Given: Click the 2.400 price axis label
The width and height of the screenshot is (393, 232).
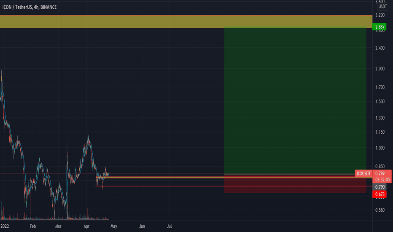Looking at the screenshot, I should coord(380,48).
